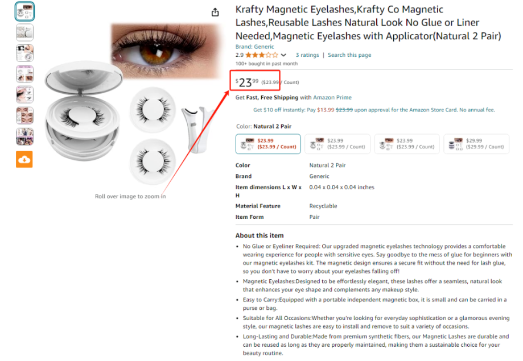Select the first product thumbnail image
Image resolution: width=523 pixels, height=361 pixels.
tap(24, 12)
